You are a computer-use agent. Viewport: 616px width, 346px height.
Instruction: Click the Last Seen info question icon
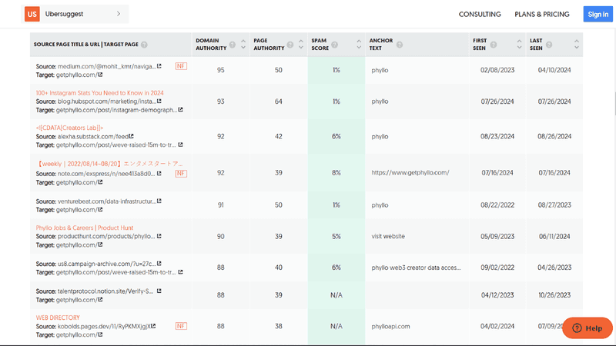(x=549, y=45)
